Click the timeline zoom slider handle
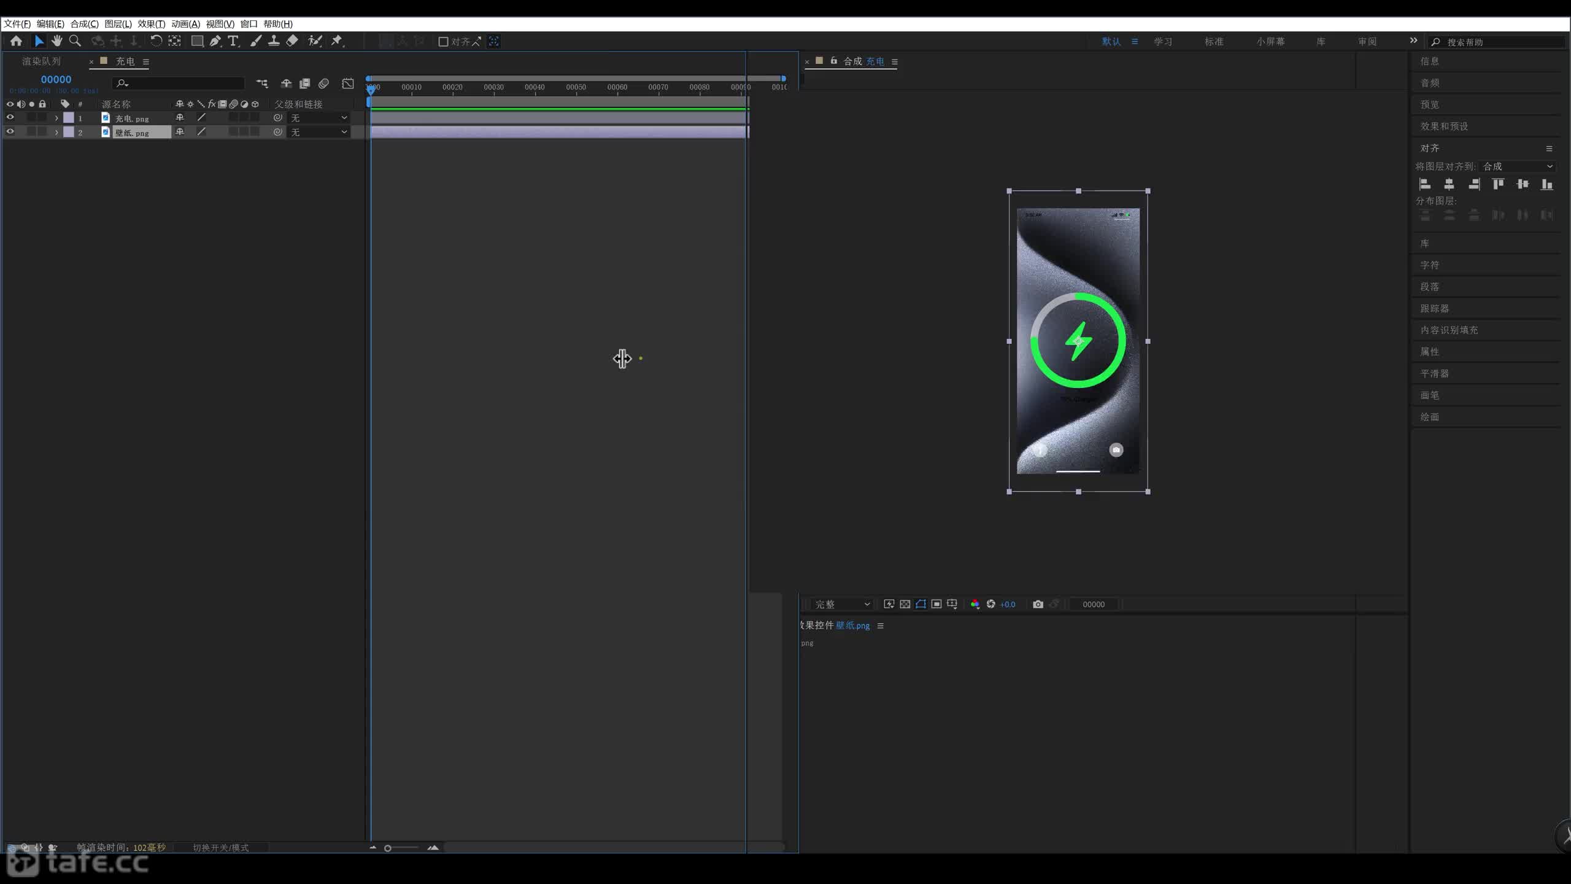Screen dimensions: 1571x884 [x=388, y=848]
